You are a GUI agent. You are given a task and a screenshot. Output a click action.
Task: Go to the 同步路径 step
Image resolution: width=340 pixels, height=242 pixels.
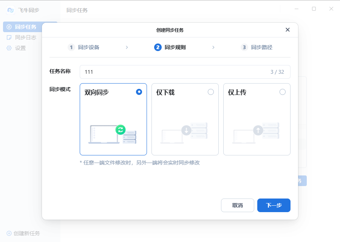click(257, 47)
